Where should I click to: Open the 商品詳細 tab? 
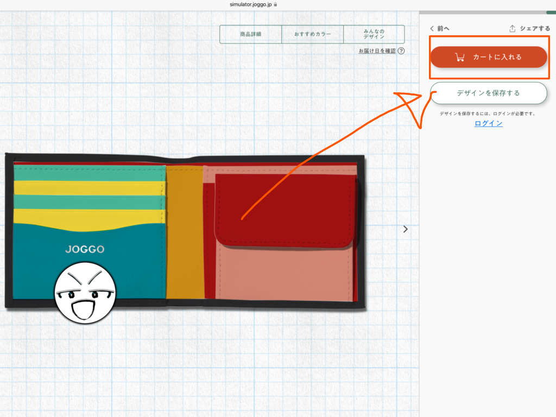click(250, 34)
